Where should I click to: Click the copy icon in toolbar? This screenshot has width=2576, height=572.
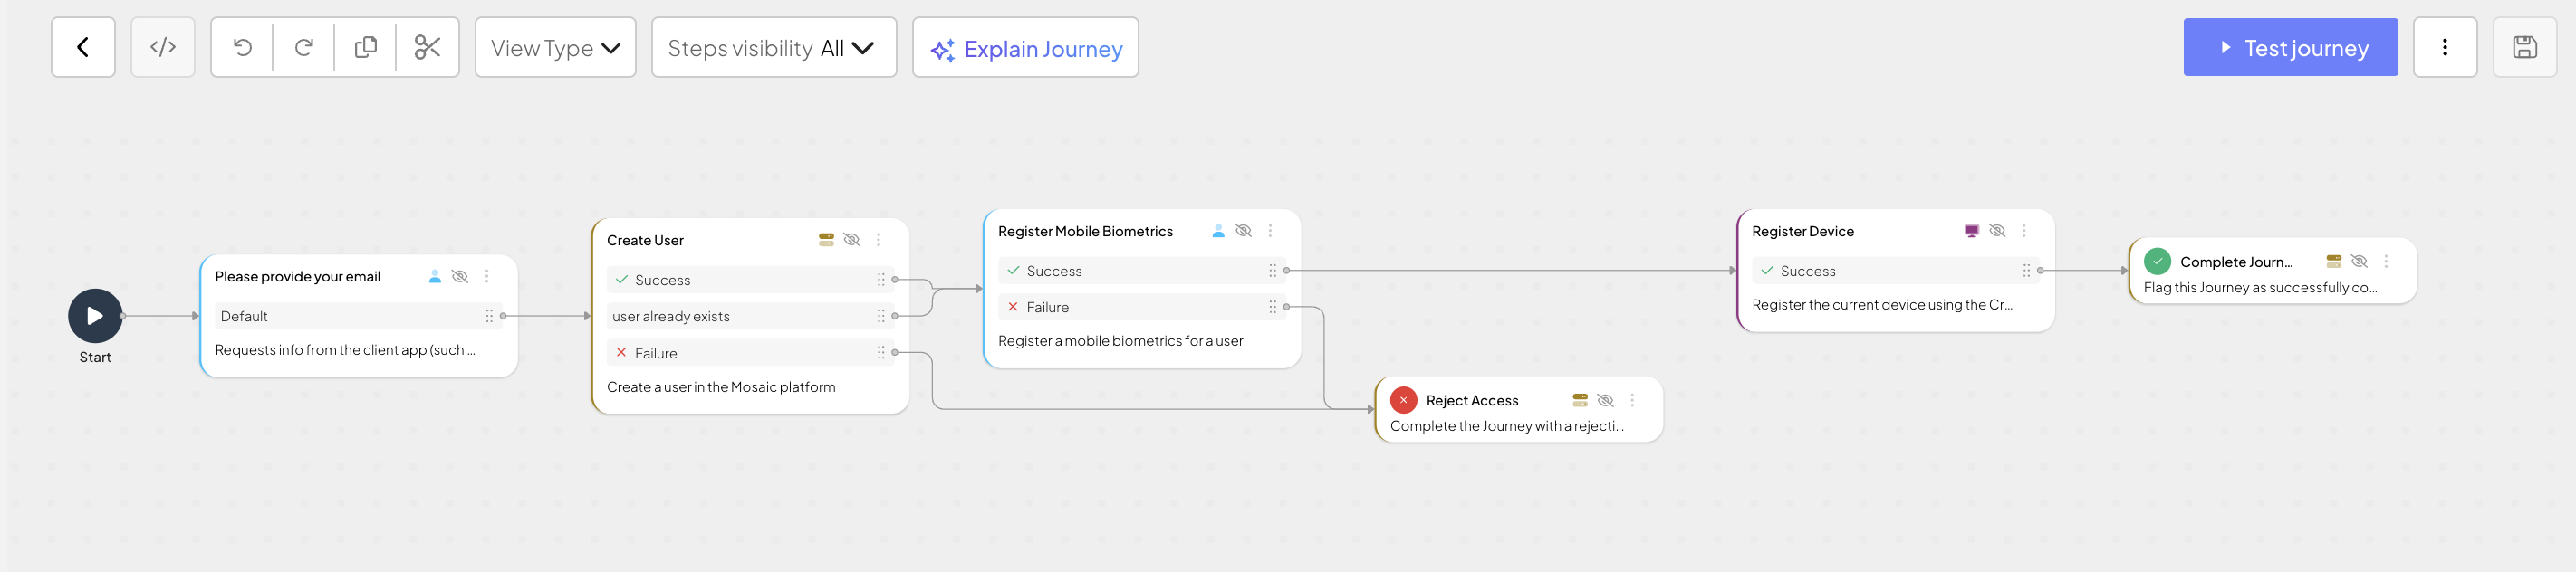pos(366,47)
